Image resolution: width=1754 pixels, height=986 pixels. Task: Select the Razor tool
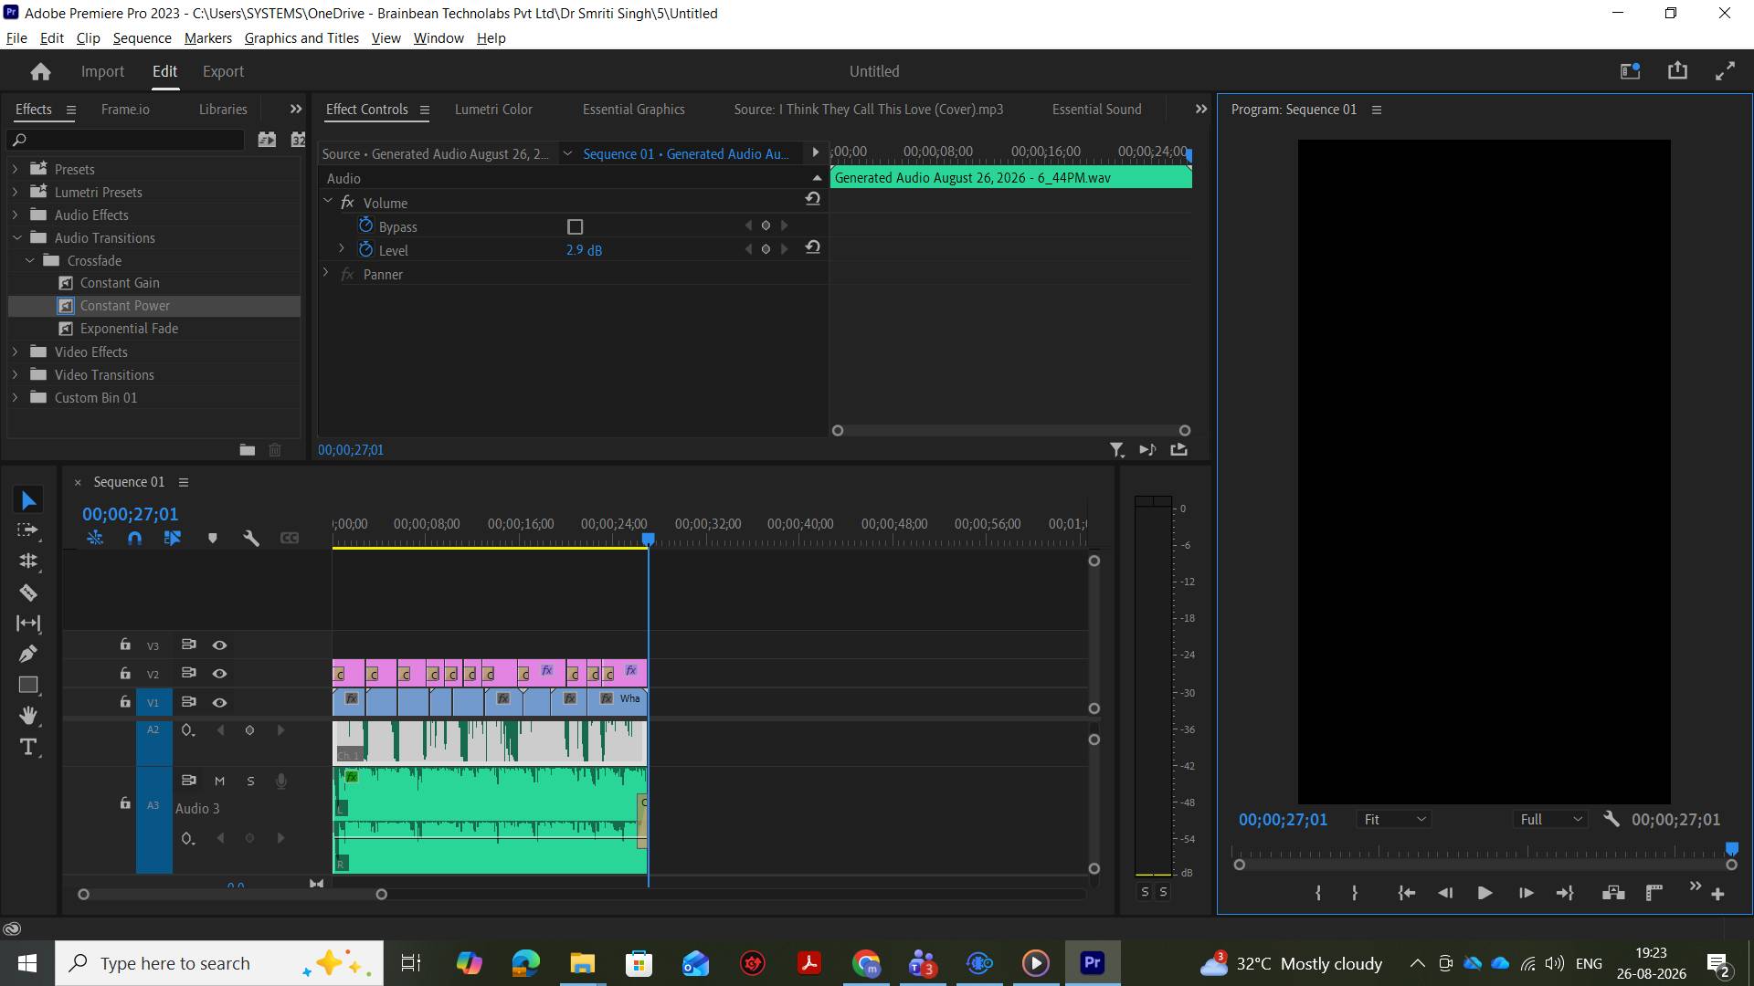click(x=28, y=593)
